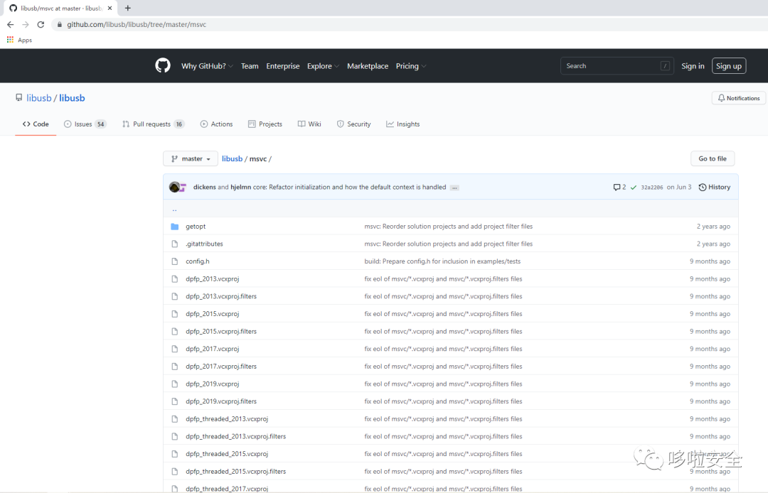Click the green commit status checkmark

coord(634,188)
